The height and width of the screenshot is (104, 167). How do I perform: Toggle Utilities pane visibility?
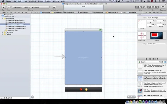coord(157,7)
